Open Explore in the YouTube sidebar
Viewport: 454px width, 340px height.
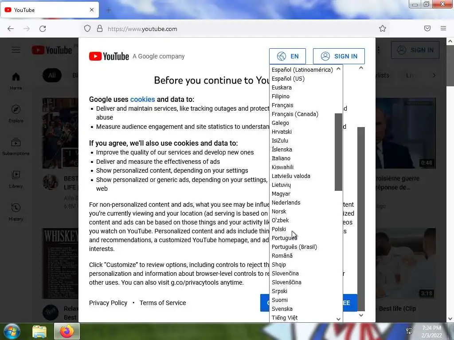[x=16, y=114]
